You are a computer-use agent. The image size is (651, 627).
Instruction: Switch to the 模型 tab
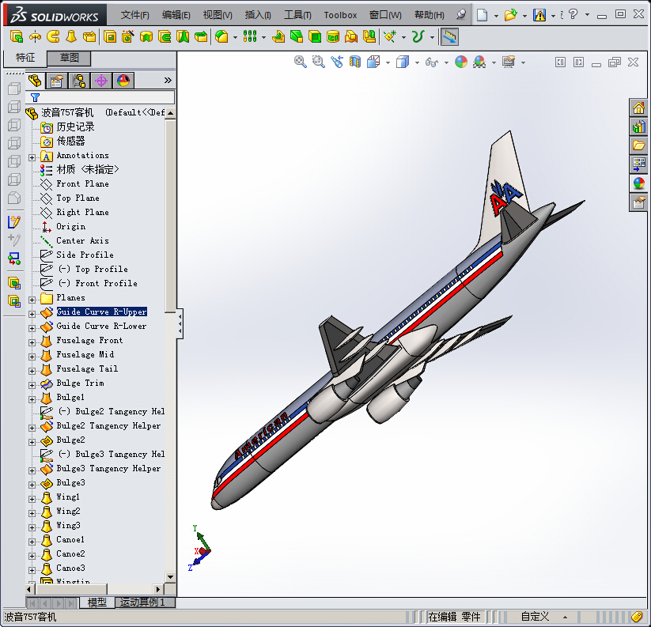tap(97, 602)
